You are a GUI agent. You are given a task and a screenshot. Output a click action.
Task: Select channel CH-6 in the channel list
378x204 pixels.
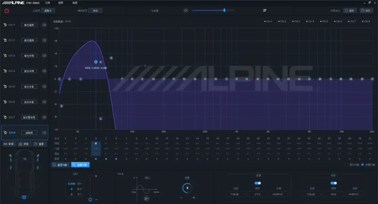pos(12,102)
